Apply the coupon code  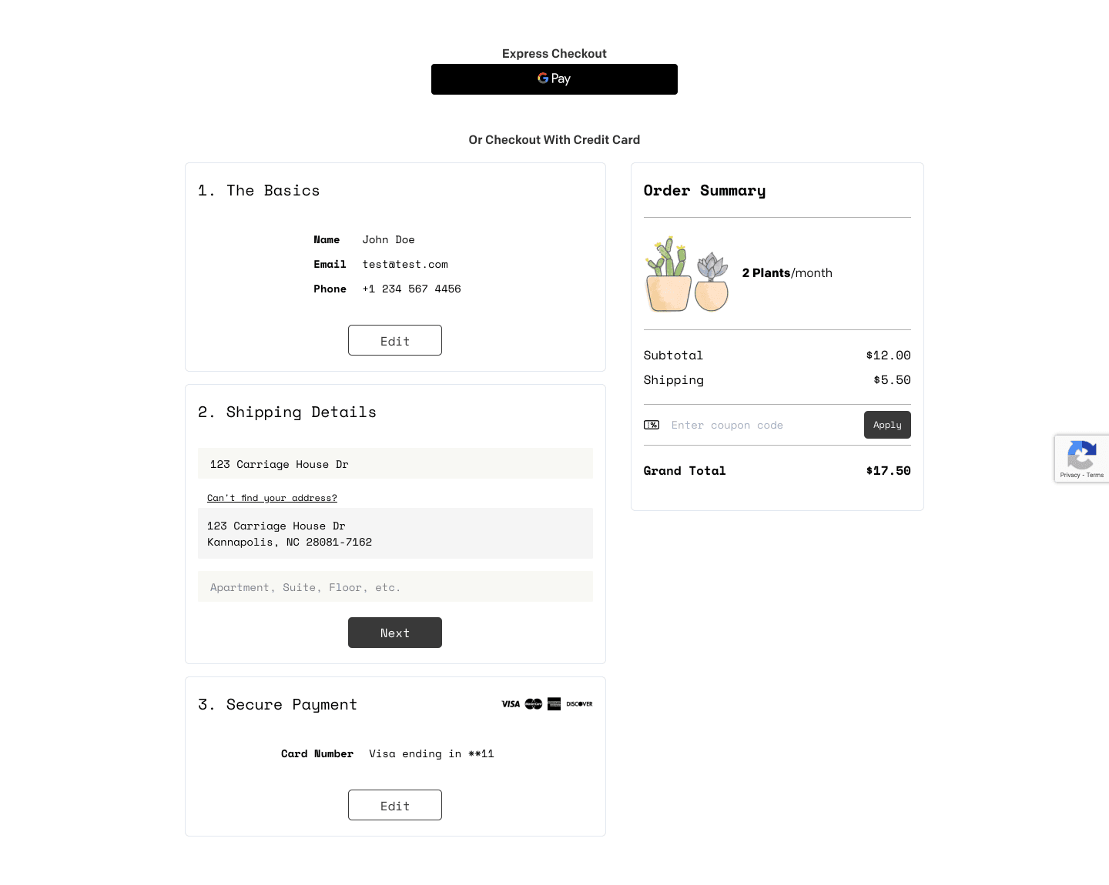pos(887,425)
